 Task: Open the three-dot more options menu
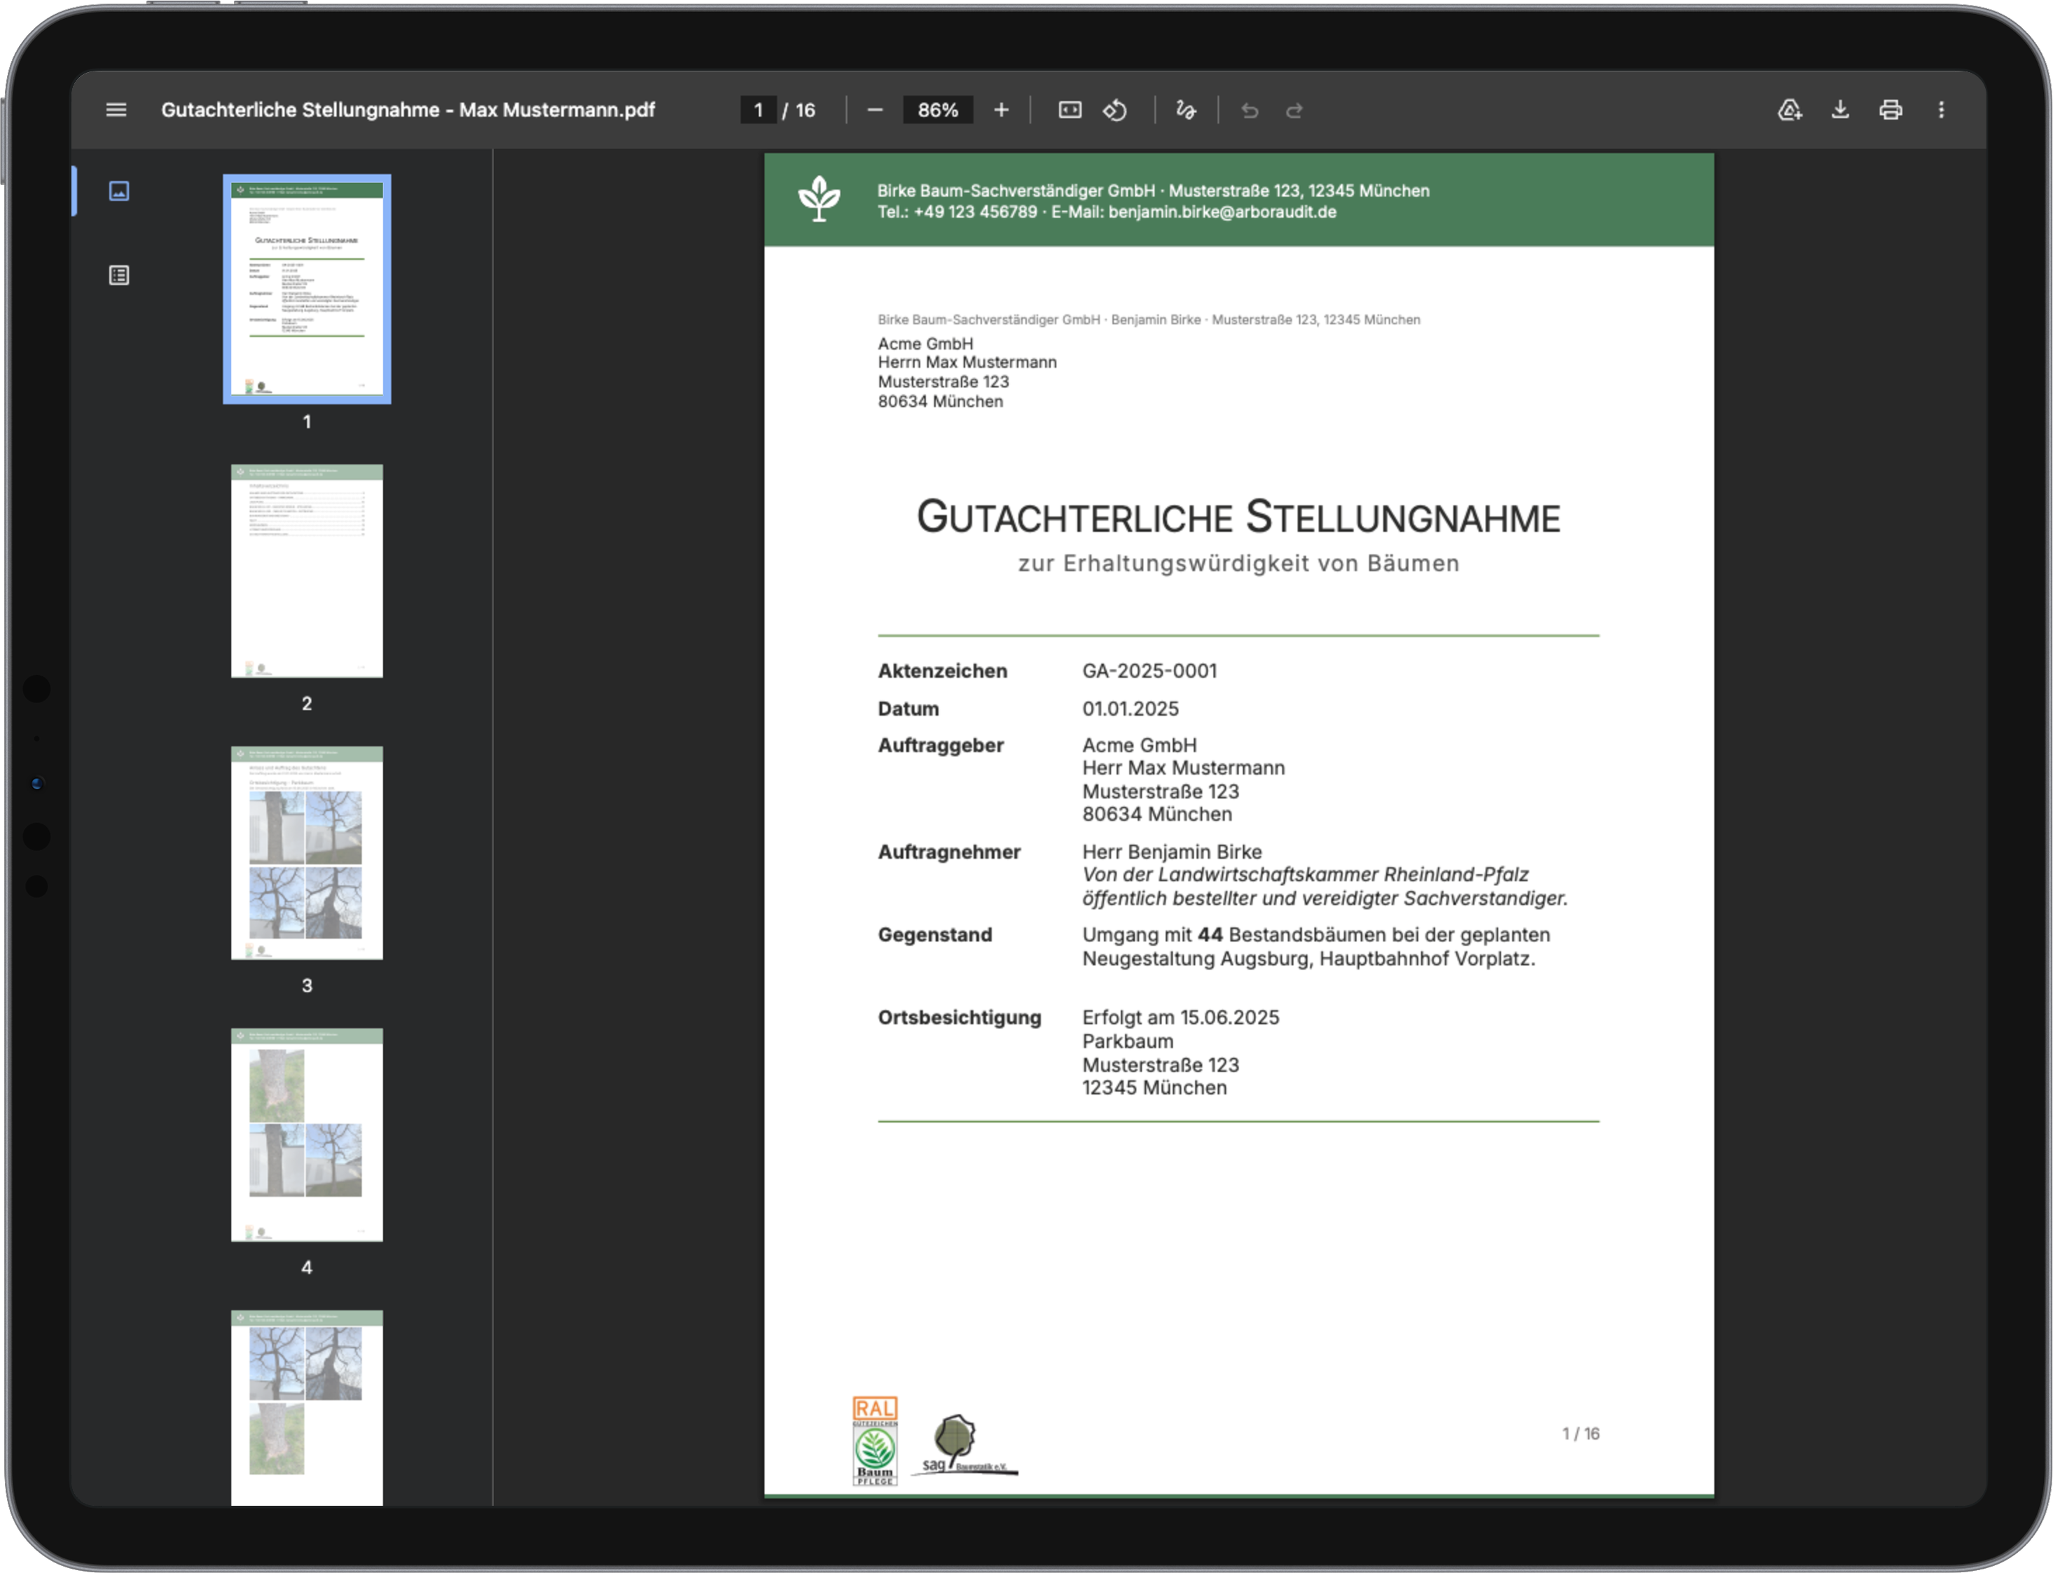1942,109
